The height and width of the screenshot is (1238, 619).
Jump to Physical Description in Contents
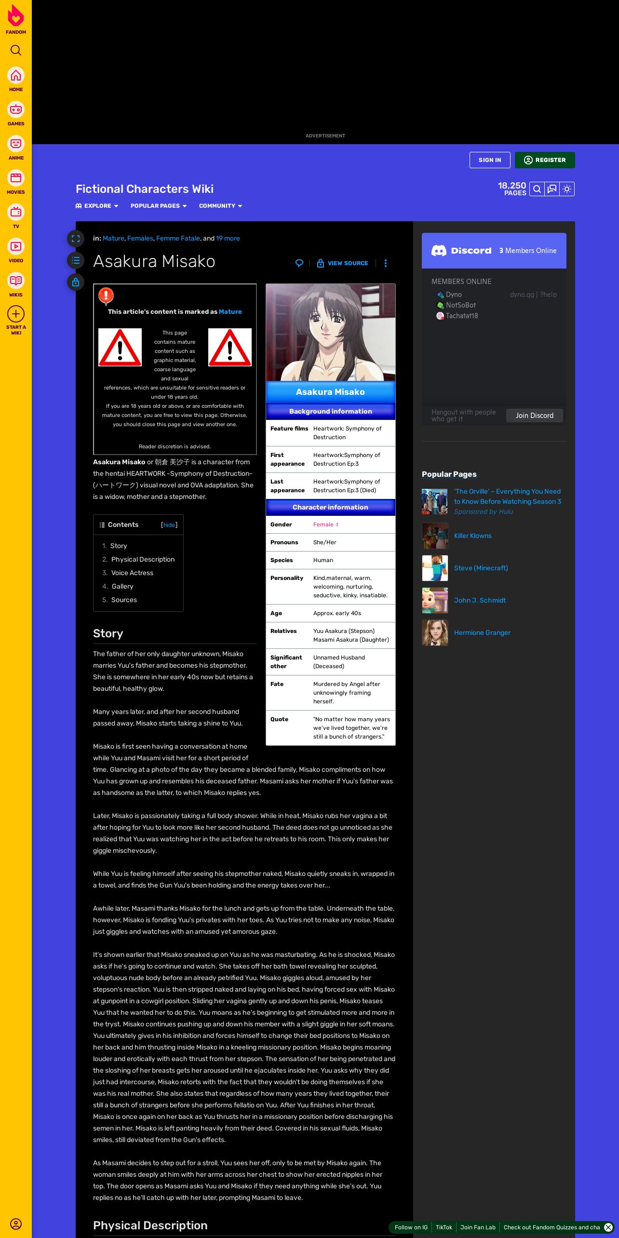[x=143, y=559]
